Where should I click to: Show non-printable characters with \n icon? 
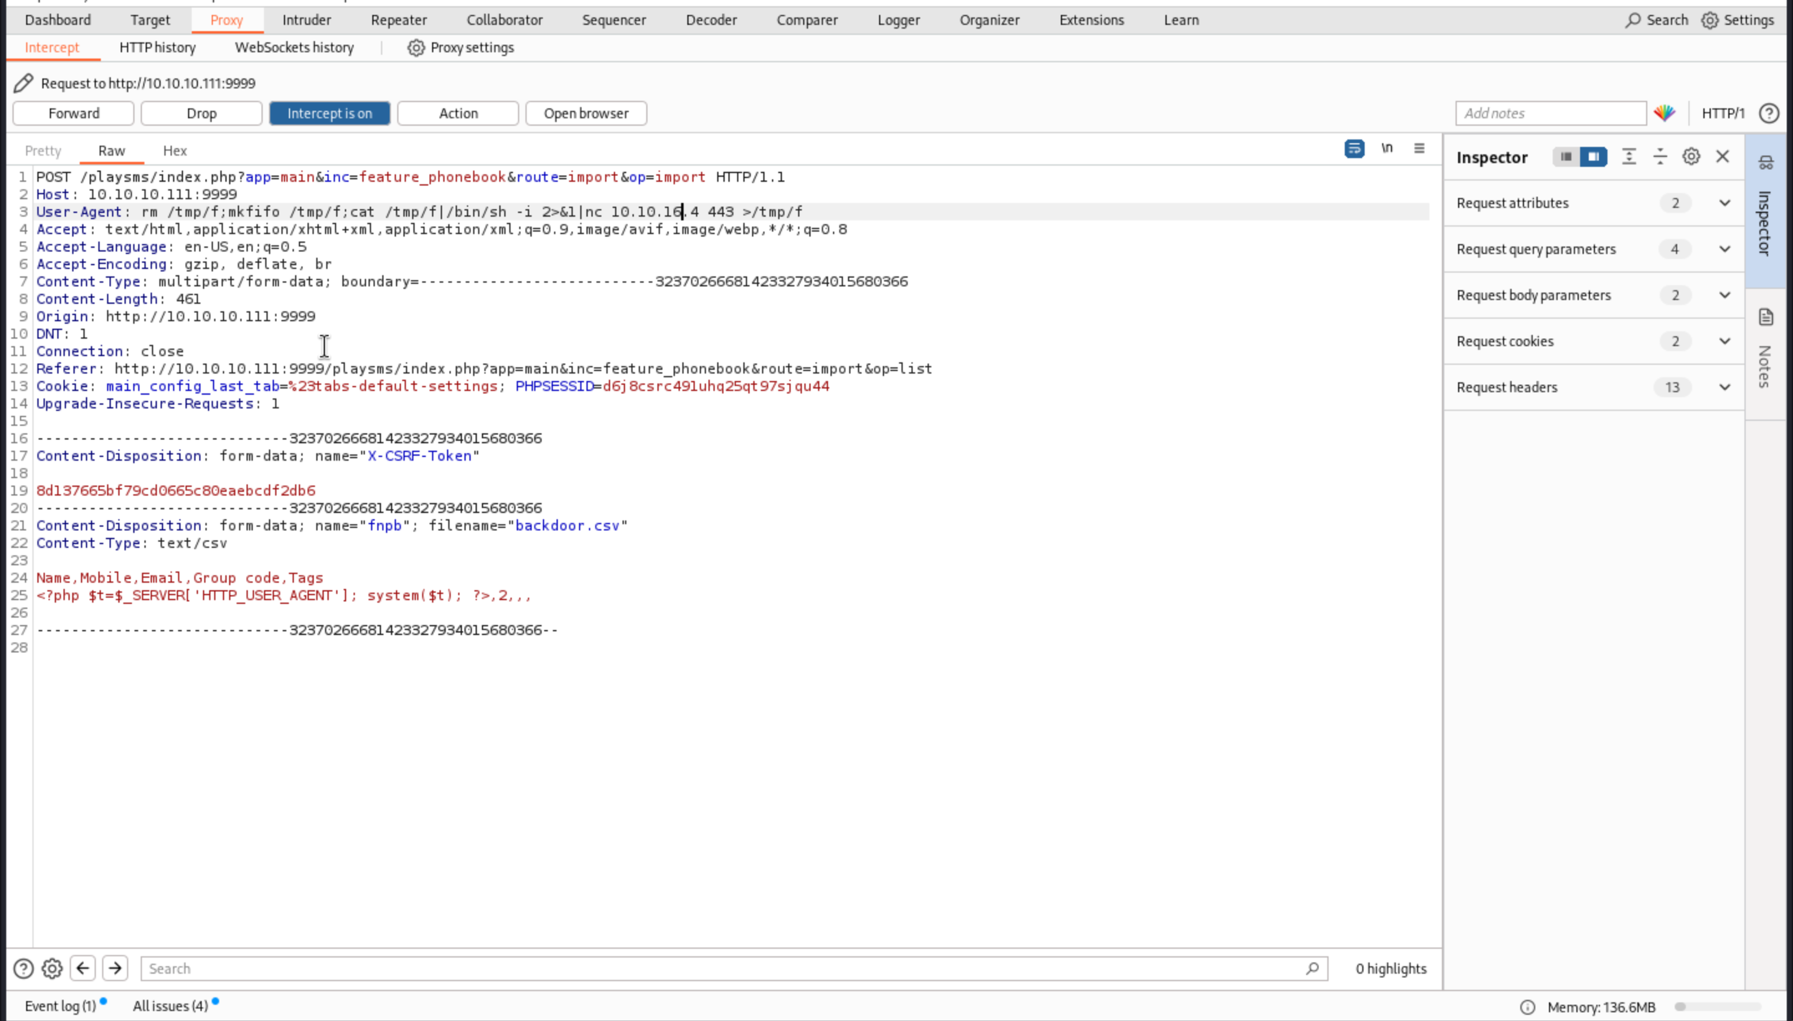pyautogui.click(x=1386, y=148)
